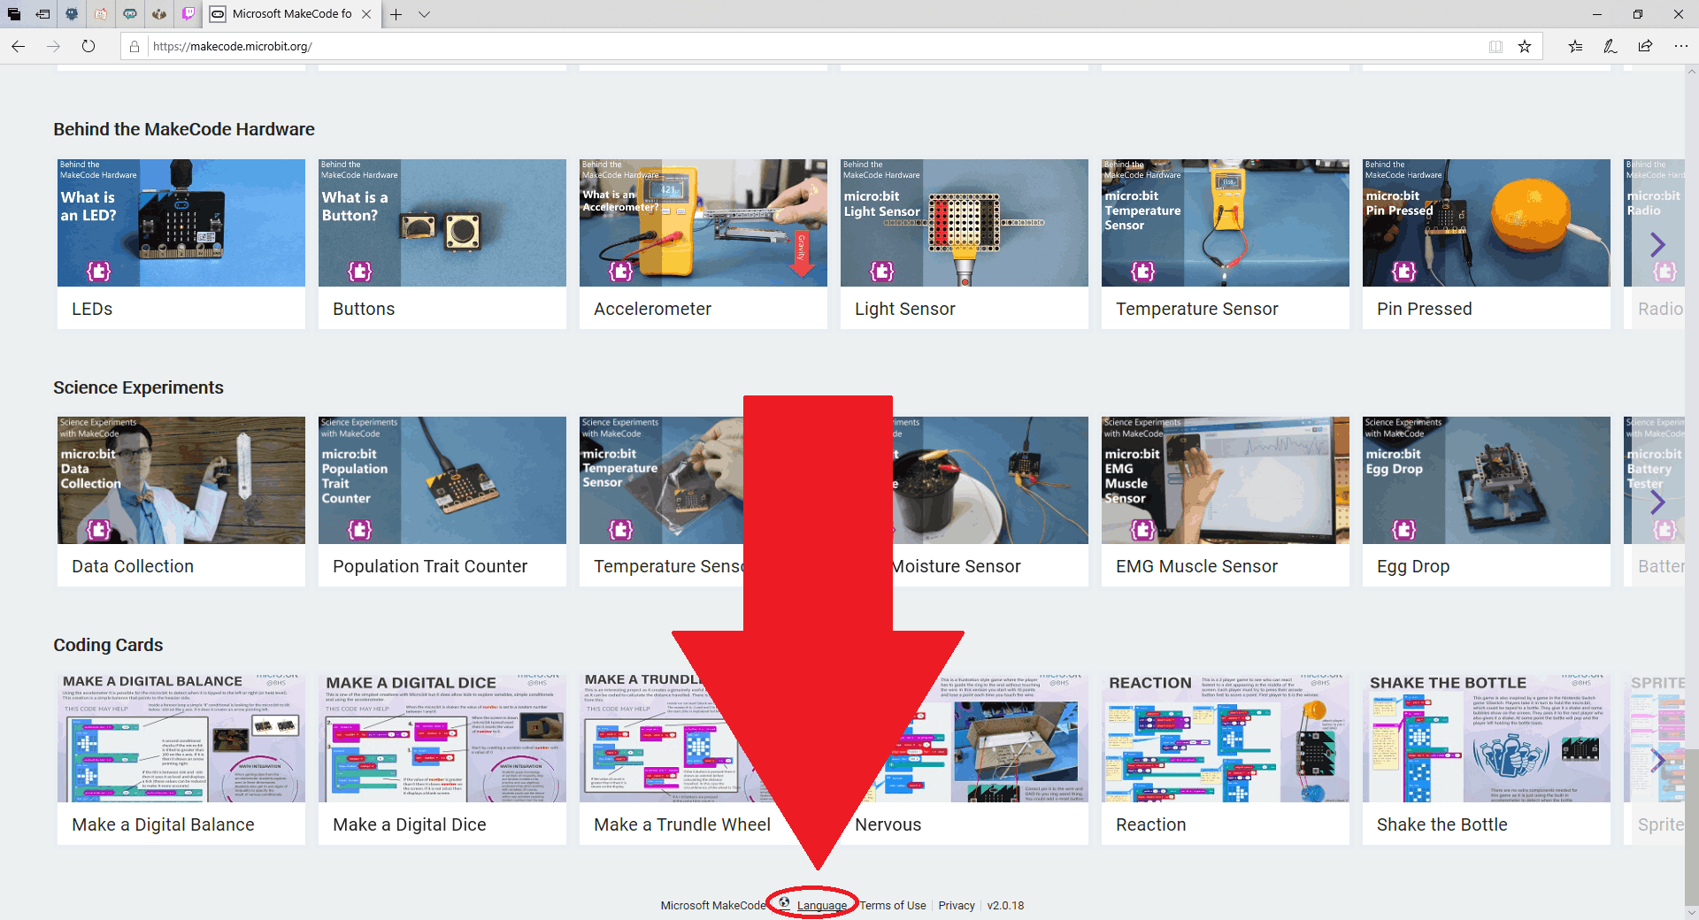Click the Privacy link in the footer
This screenshot has height=920, width=1699.
point(956,905)
